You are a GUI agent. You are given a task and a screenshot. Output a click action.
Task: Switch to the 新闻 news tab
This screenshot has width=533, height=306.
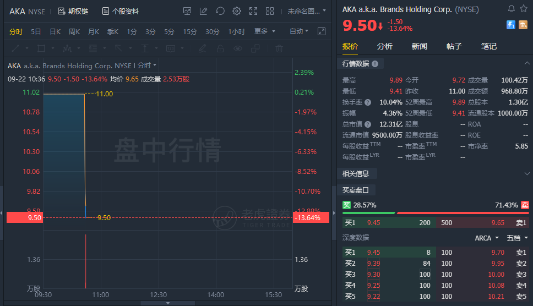pyautogui.click(x=420, y=46)
